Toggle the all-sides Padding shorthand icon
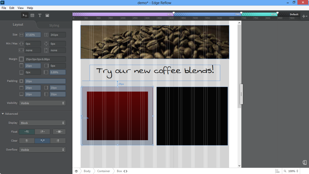The width and height of the screenshot is (309, 174). pos(21,81)
